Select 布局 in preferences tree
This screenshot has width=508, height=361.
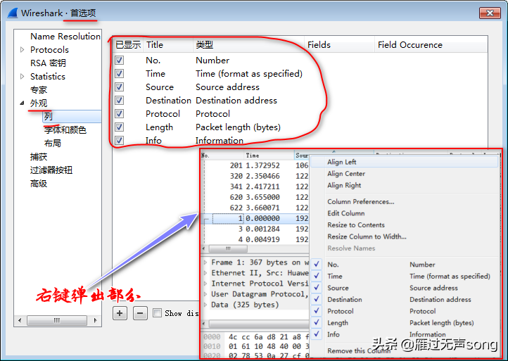click(x=53, y=144)
